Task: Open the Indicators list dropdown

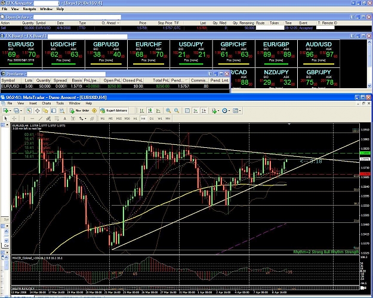Action: coord(215,110)
